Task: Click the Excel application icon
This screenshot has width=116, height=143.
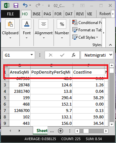Action: coord(7,5)
